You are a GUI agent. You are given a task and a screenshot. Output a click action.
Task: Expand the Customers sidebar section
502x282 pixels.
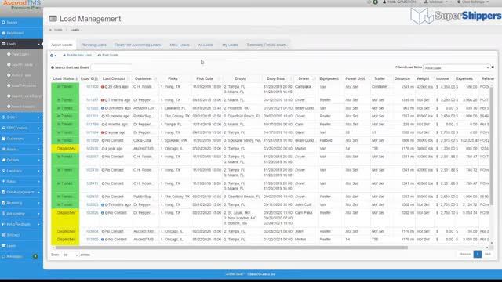21,139
